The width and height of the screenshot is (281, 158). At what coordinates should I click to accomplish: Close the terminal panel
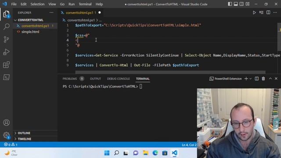coord(276,79)
